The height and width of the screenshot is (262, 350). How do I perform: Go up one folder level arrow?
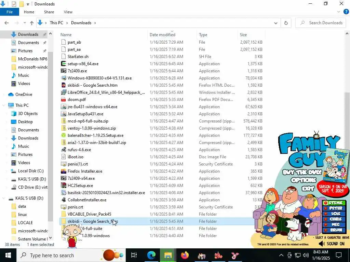[x=32, y=23]
